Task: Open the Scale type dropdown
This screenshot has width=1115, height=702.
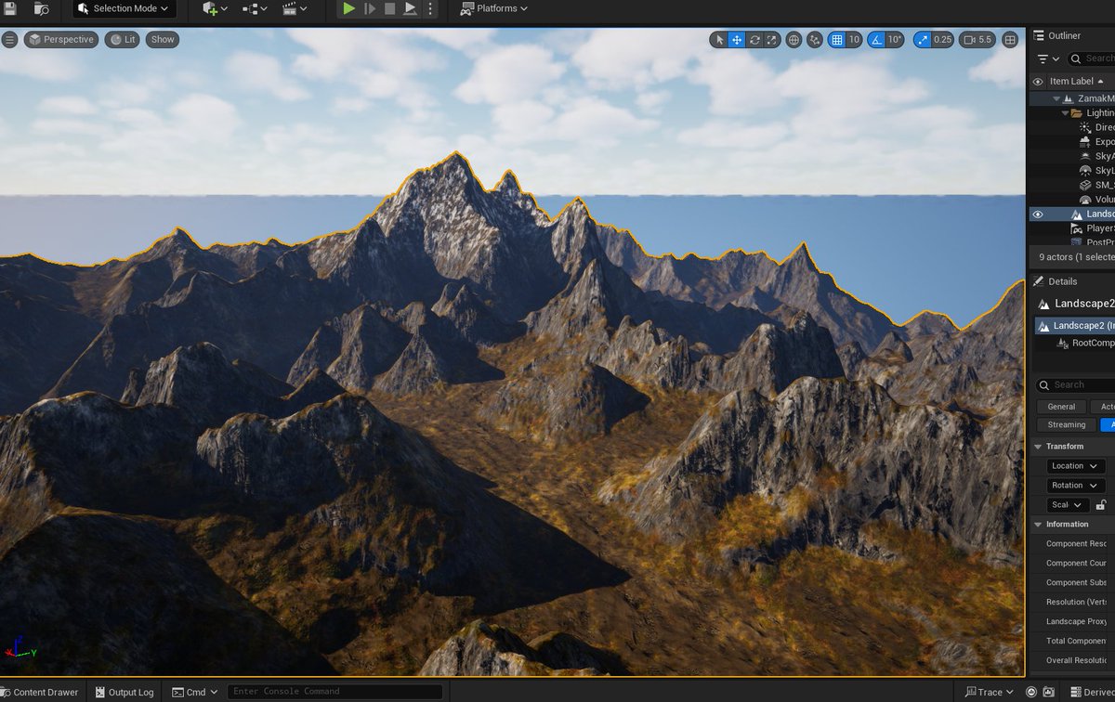Action: pos(1069,505)
